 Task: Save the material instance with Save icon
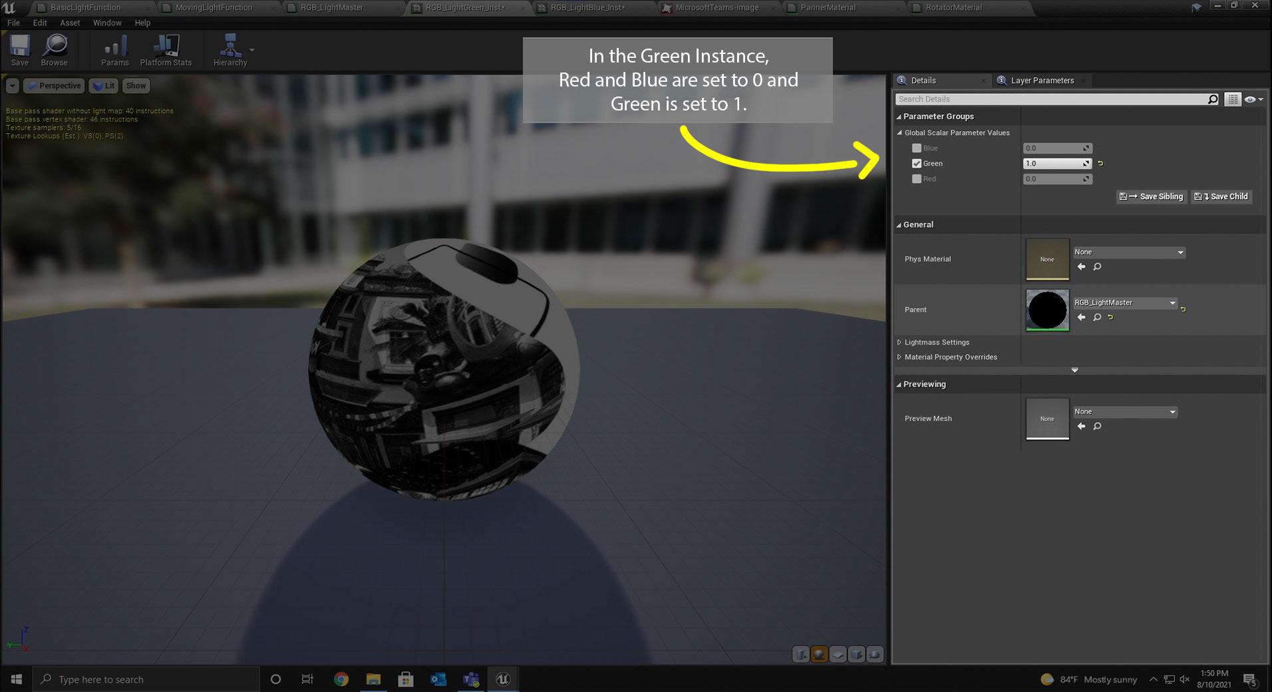(x=20, y=51)
